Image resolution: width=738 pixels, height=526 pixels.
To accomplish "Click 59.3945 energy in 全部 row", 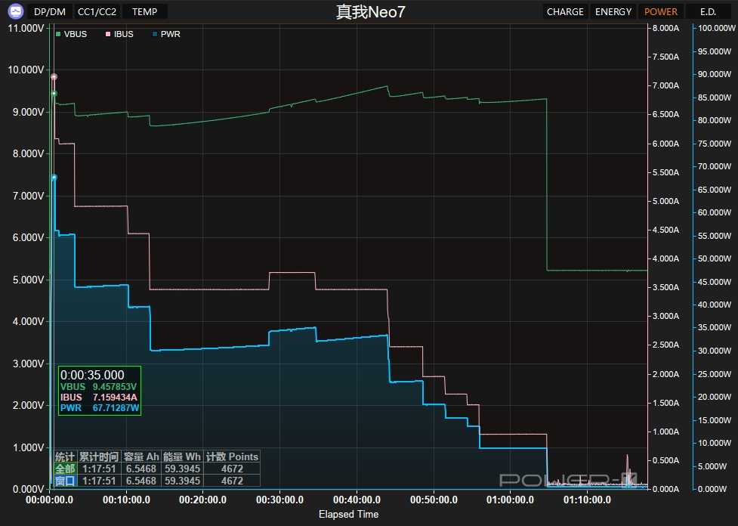I will 182,469.
